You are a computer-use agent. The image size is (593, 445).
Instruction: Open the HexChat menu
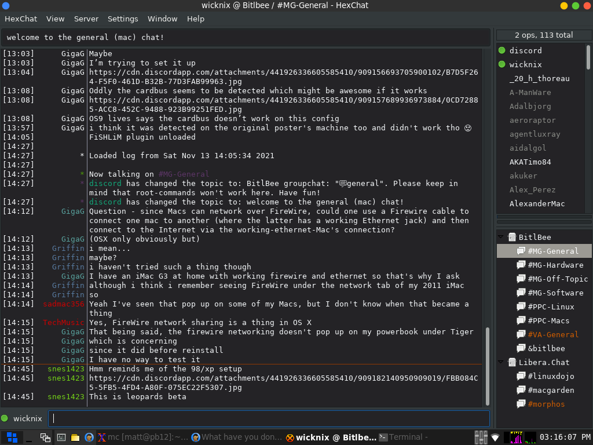[x=21, y=19]
